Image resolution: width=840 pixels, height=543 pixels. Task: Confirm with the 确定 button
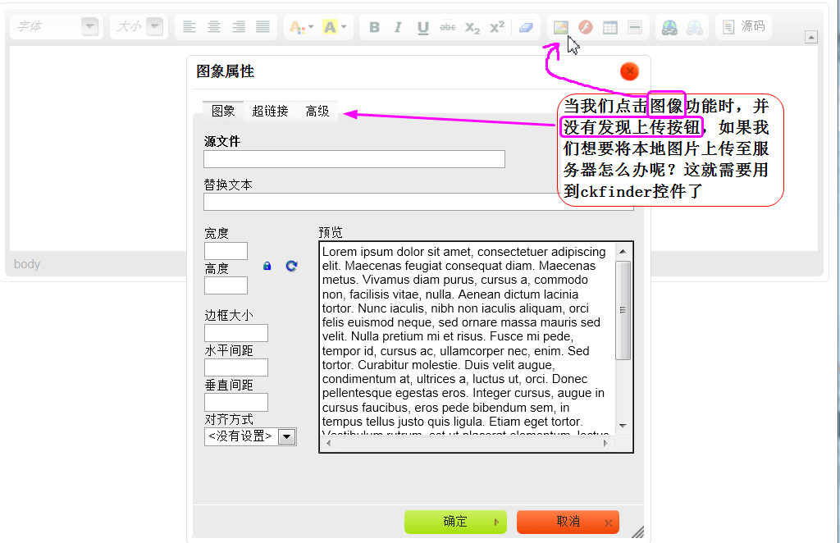coord(454,522)
